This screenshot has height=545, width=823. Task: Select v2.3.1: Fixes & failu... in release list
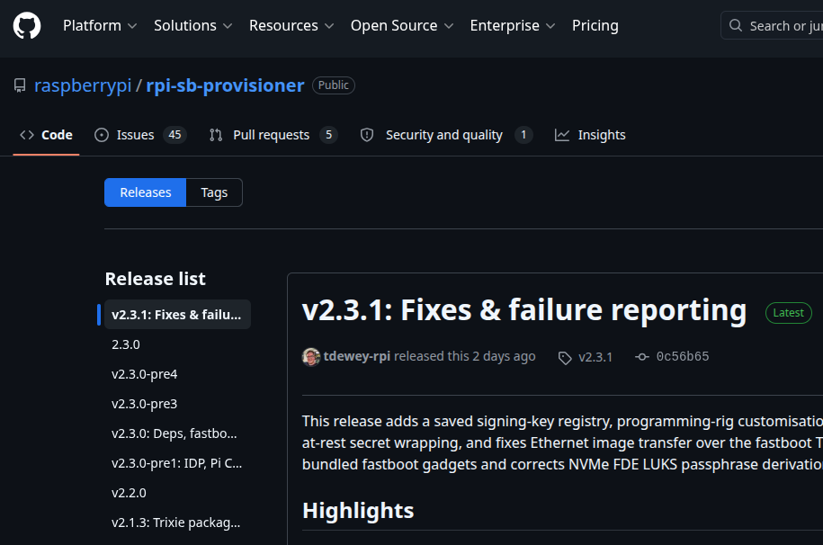coord(177,315)
